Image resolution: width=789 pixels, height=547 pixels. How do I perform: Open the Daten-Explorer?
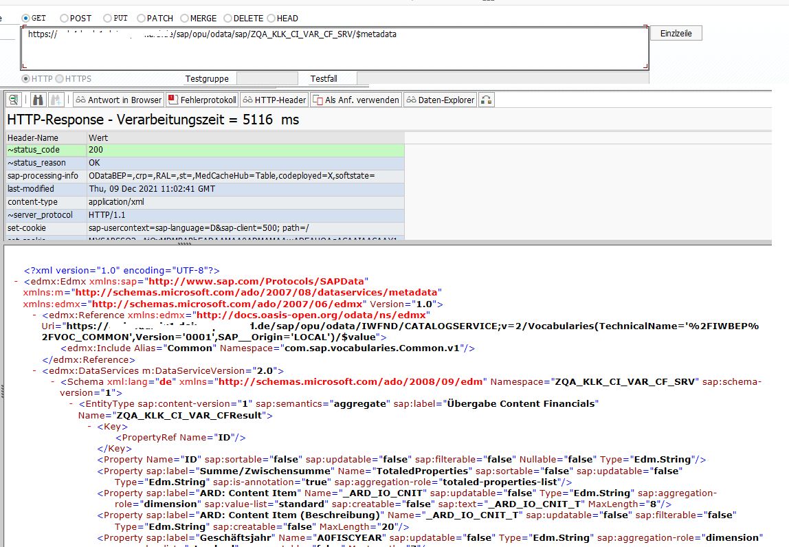pyautogui.click(x=440, y=100)
